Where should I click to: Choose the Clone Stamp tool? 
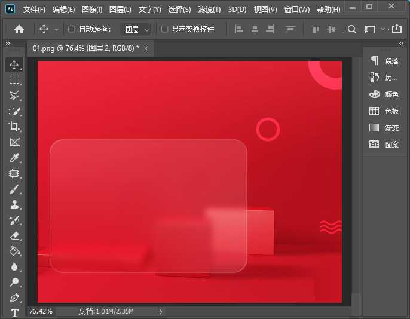pos(14,204)
